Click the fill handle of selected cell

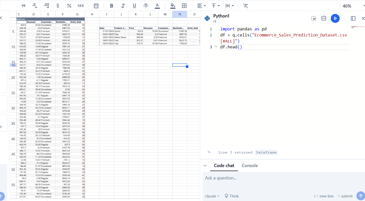point(187,67)
